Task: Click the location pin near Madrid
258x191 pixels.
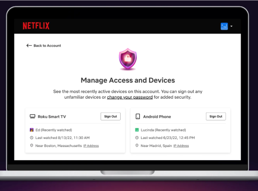Action: (137, 145)
